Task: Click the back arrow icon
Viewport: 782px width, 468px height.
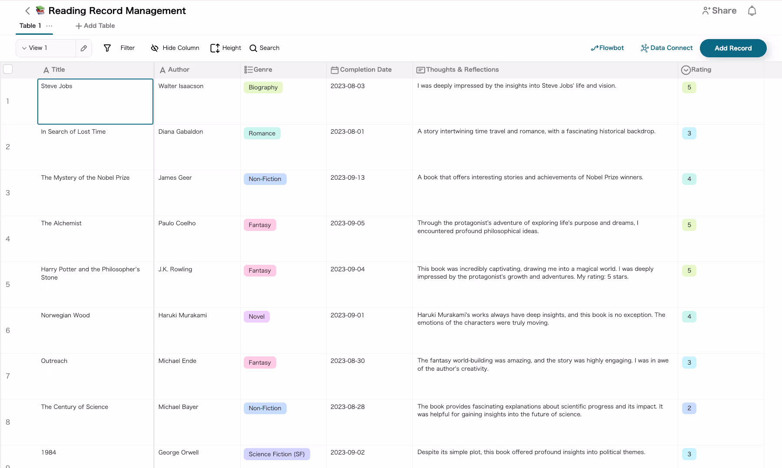Action: [x=27, y=11]
